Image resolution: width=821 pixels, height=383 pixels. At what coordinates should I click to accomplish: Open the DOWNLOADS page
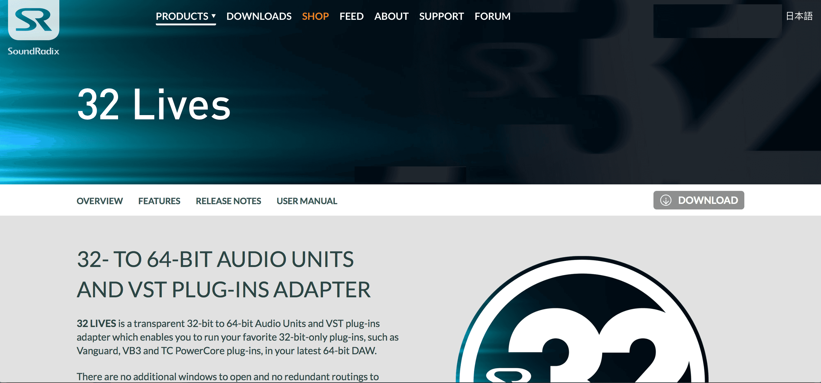click(x=259, y=16)
